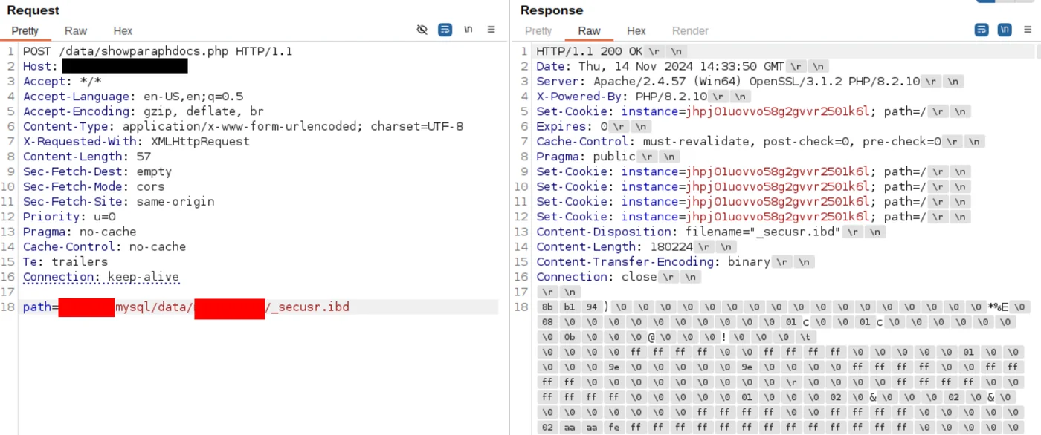Screen dimensions: 1041x435
Task: Toggle show newline characters in Request panel
Action: click(468, 30)
